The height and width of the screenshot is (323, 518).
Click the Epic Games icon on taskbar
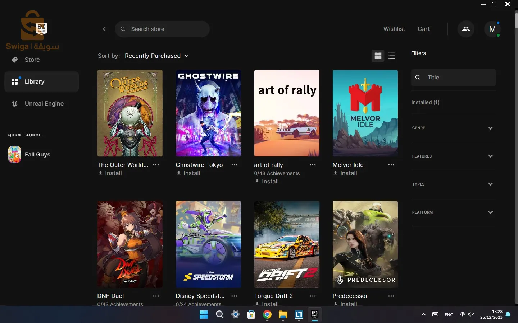tap(315, 315)
